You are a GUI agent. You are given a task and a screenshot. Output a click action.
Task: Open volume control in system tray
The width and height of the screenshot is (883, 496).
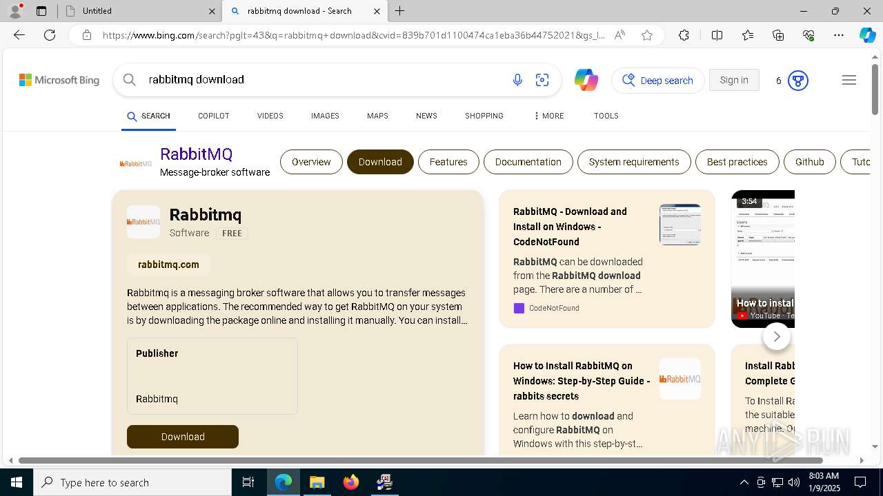(794, 482)
